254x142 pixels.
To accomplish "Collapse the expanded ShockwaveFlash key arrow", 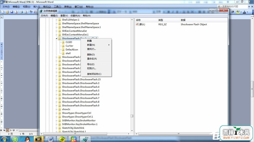I will pos(56,38).
